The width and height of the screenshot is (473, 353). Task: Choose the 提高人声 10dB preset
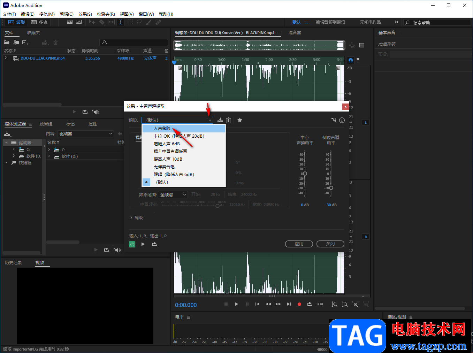coord(184,159)
